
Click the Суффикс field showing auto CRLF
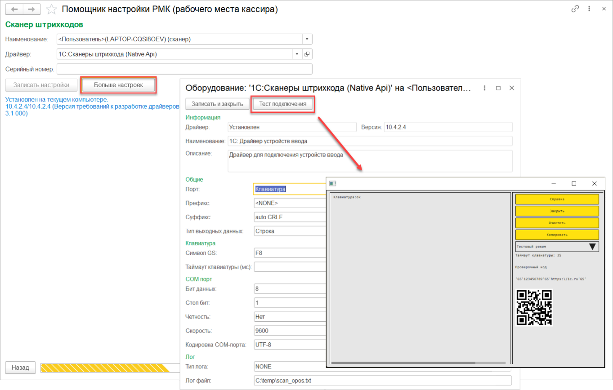pyautogui.click(x=290, y=217)
